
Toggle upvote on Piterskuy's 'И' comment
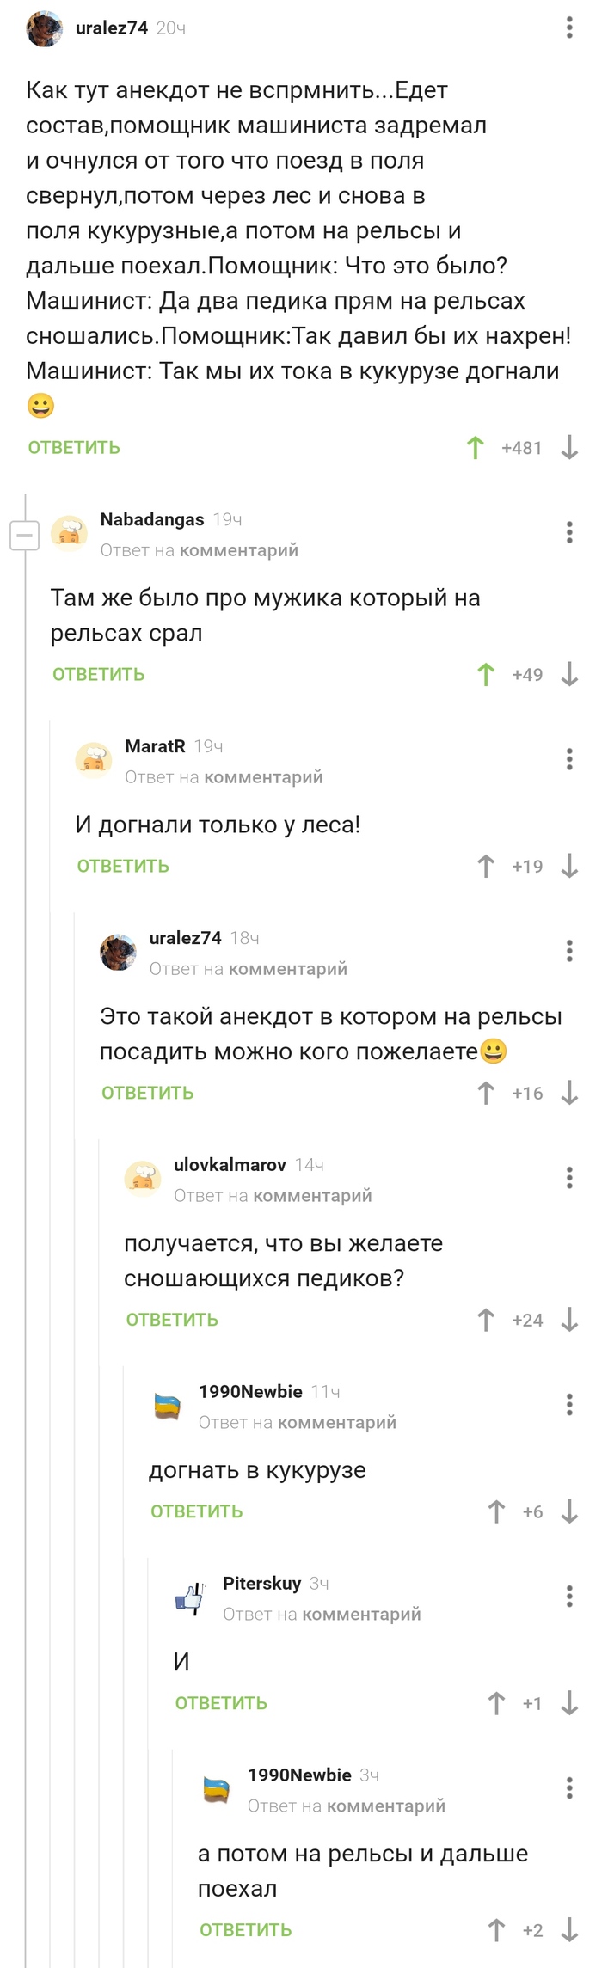click(x=495, y=1703)
